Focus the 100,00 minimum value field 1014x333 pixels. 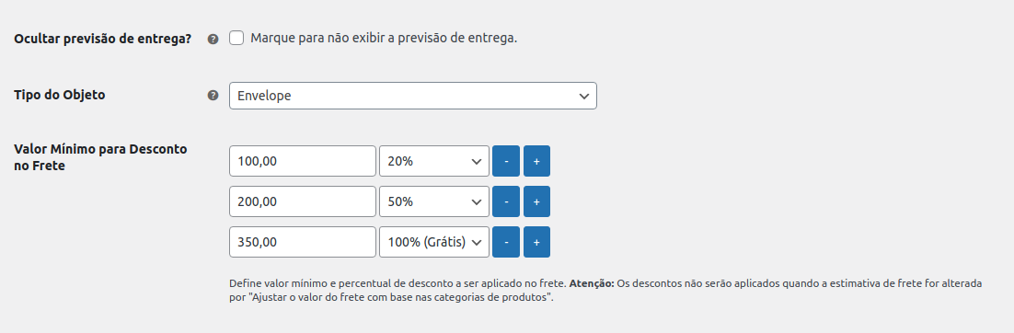pos(303,161)
